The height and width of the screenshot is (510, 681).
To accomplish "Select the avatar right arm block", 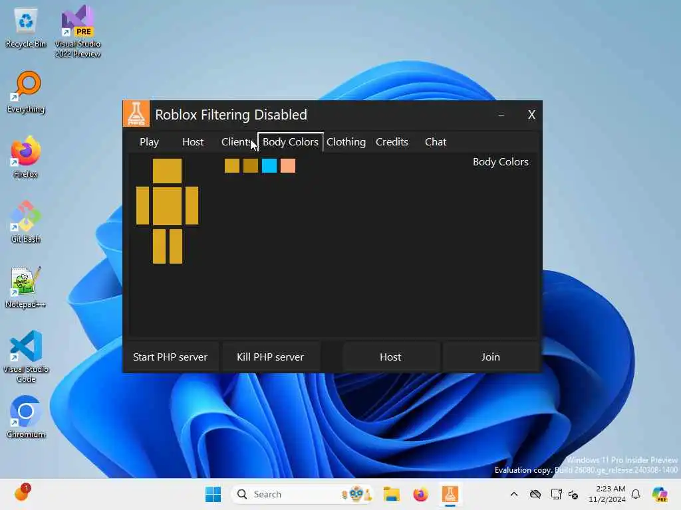I will tap(192, 206).
